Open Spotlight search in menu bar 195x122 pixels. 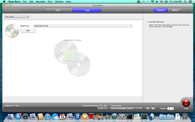(185, 2)
